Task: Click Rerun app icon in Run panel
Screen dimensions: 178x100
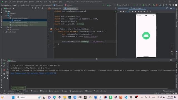Action: (x=4, y=63)
